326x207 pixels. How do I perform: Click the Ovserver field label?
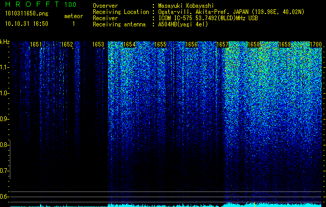click(x=105, y=6)
